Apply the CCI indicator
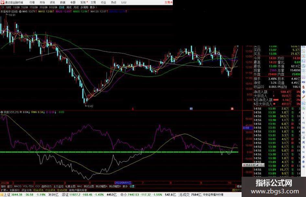The width and height of the screenshot is (306, 197). [38, 186]
